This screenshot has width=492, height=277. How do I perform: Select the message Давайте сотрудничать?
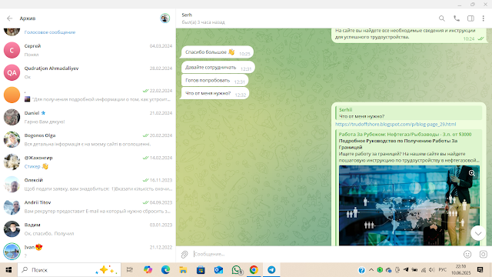(218, 67)
